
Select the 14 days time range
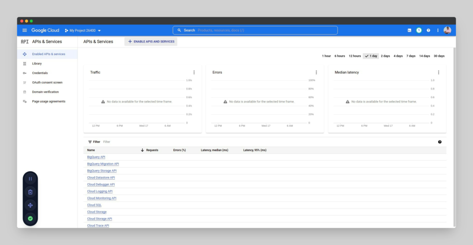pyautogui.click(x=424, y=56)
